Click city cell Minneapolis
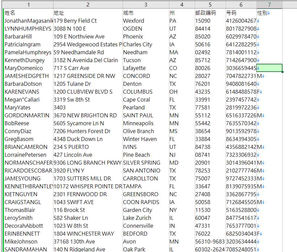 pos(146,123)
